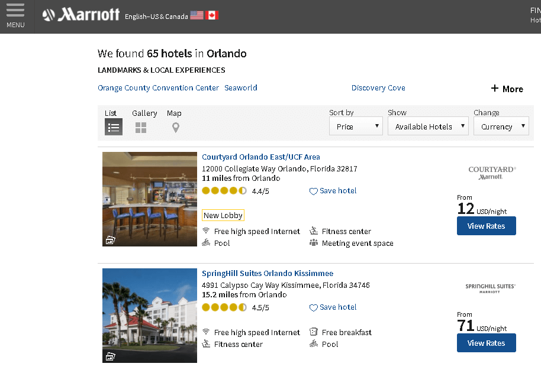Open Map view pin icon
The height and width of the screenshot is (370, 541).
176,128
